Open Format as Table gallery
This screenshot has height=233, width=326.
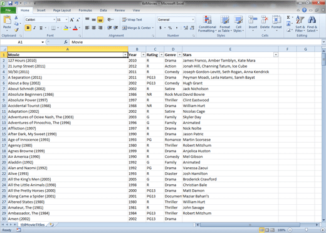(x=225, y=24)
